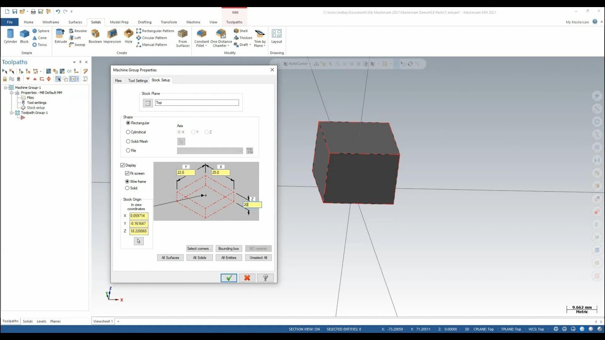Image resolution: width=605 pixels, height=340 pixels.
Task: Select the Block solid tool
Action: pos(24,36)
